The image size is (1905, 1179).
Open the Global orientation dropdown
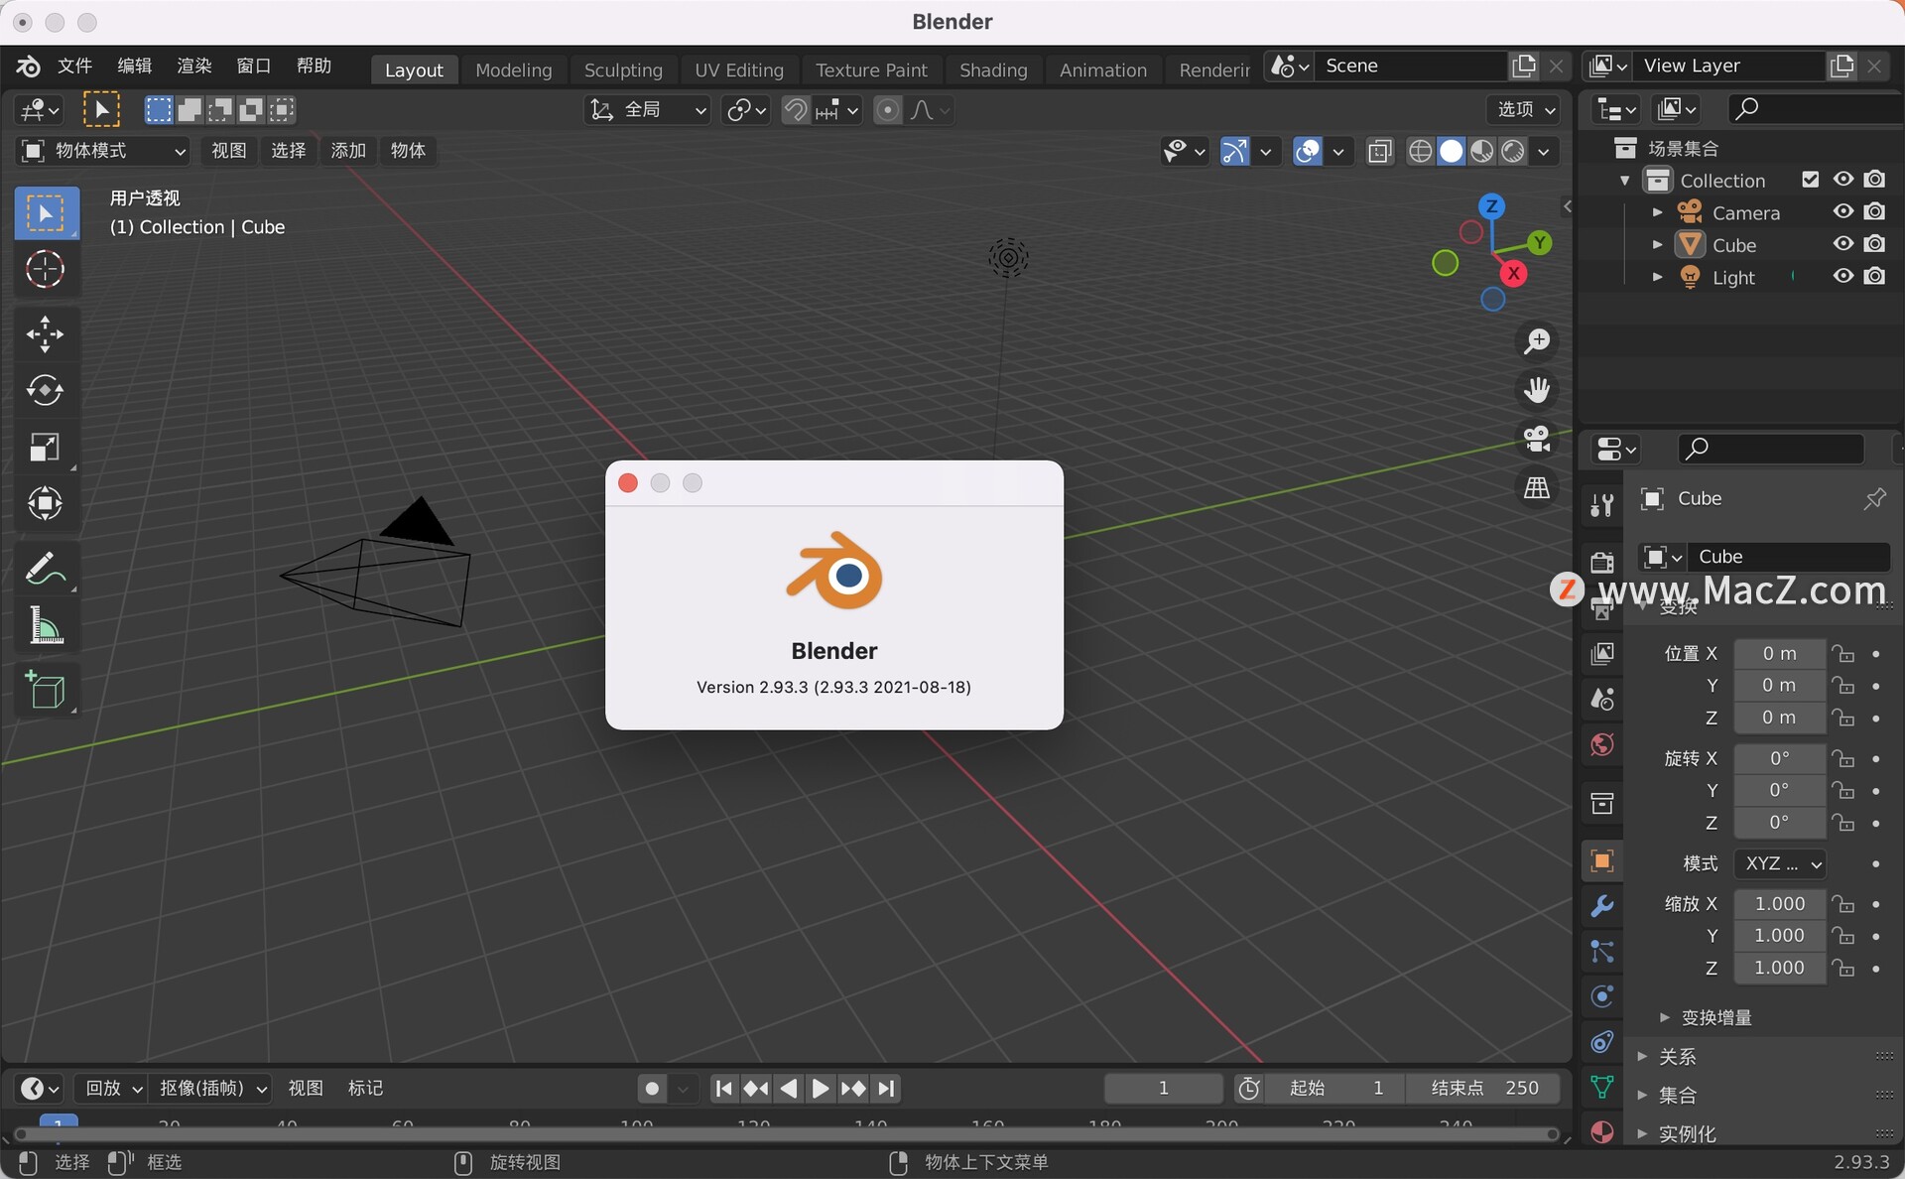[x=648, y=110]
